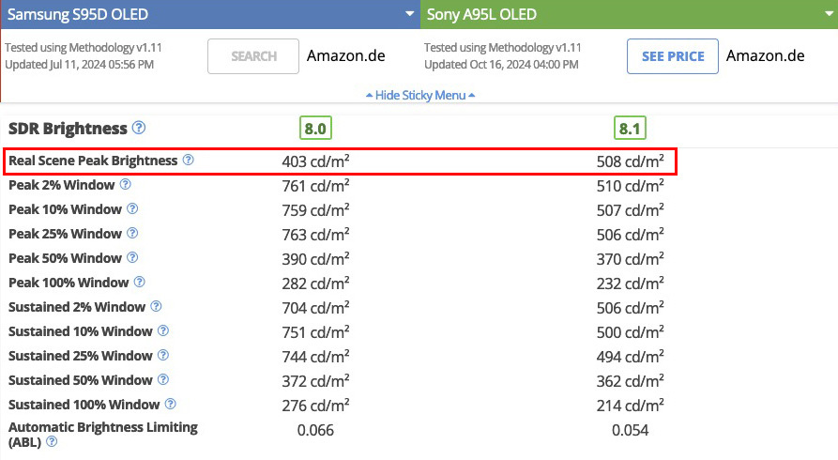838x460 pixels.
Task: Show info for Peak 50% Window
Action: (132, 258)
